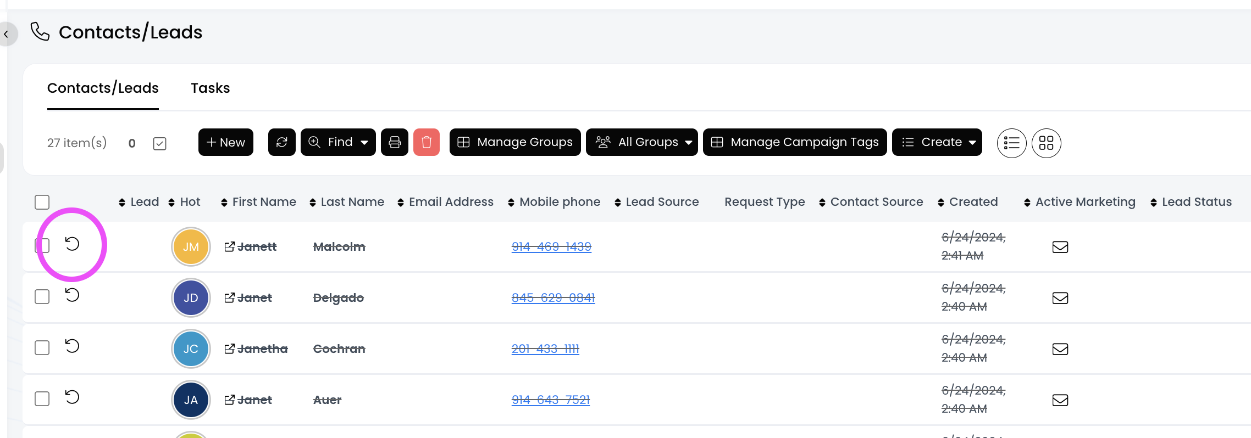This screenshot has width=1251, height=438.
Task: Click the refresh list icon button
Action: [282, 143]
